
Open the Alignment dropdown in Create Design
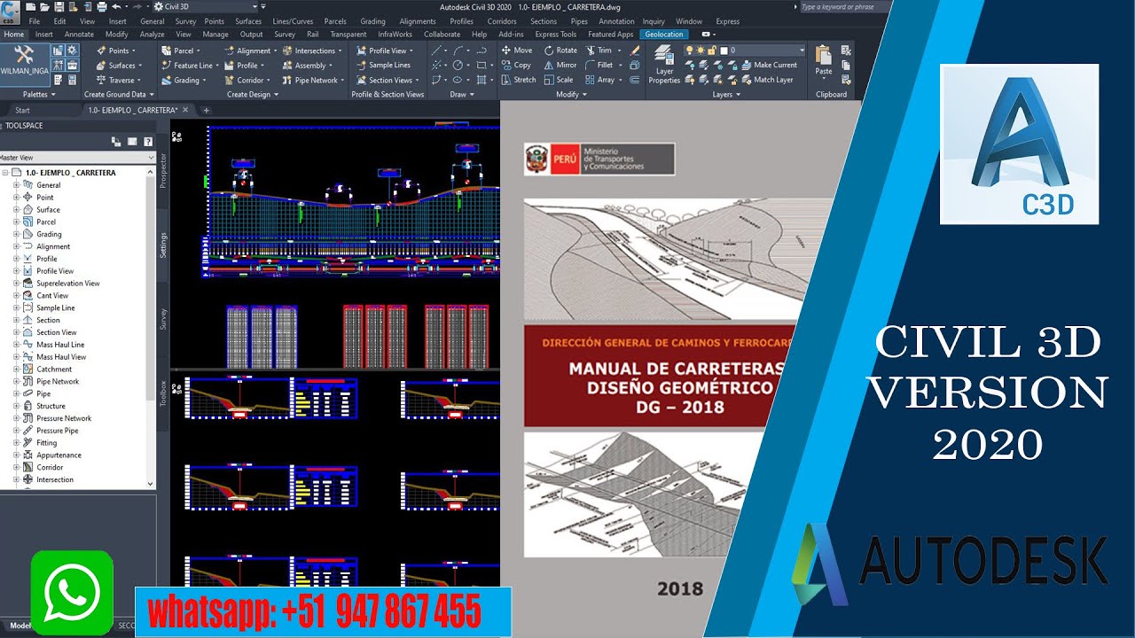pyautogui.click(x=249, y=51)
